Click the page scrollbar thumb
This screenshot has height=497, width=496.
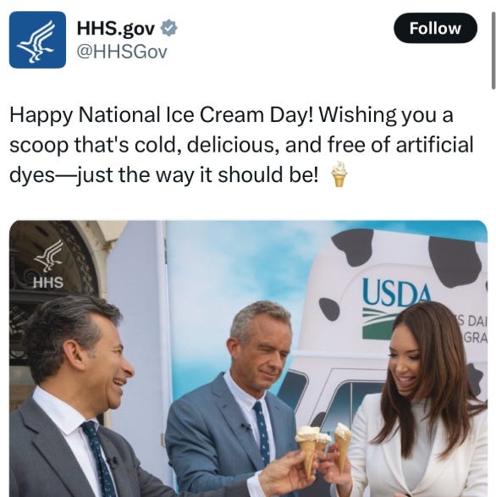point(493,44)
